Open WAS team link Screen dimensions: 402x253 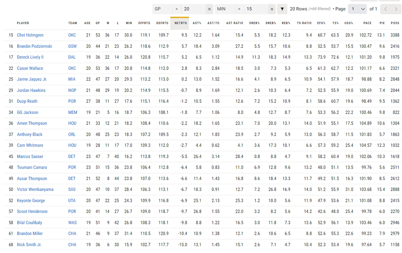click(x=72, y=223)
